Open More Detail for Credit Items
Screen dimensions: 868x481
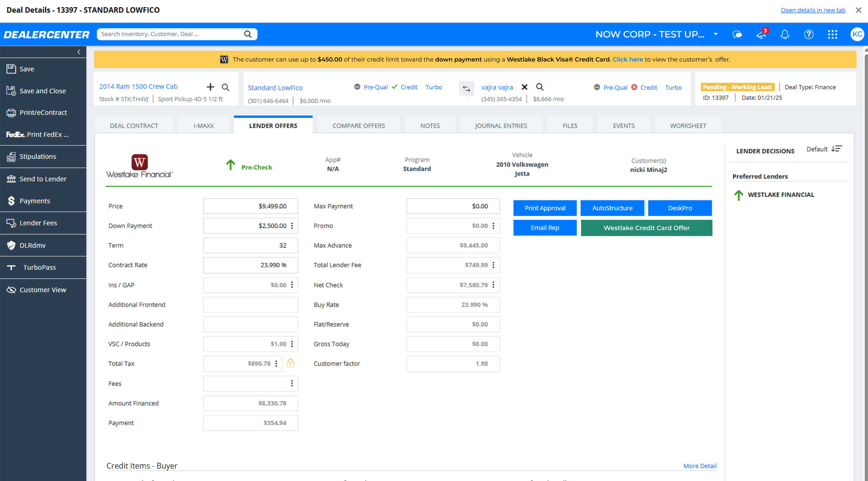(699, 466)
